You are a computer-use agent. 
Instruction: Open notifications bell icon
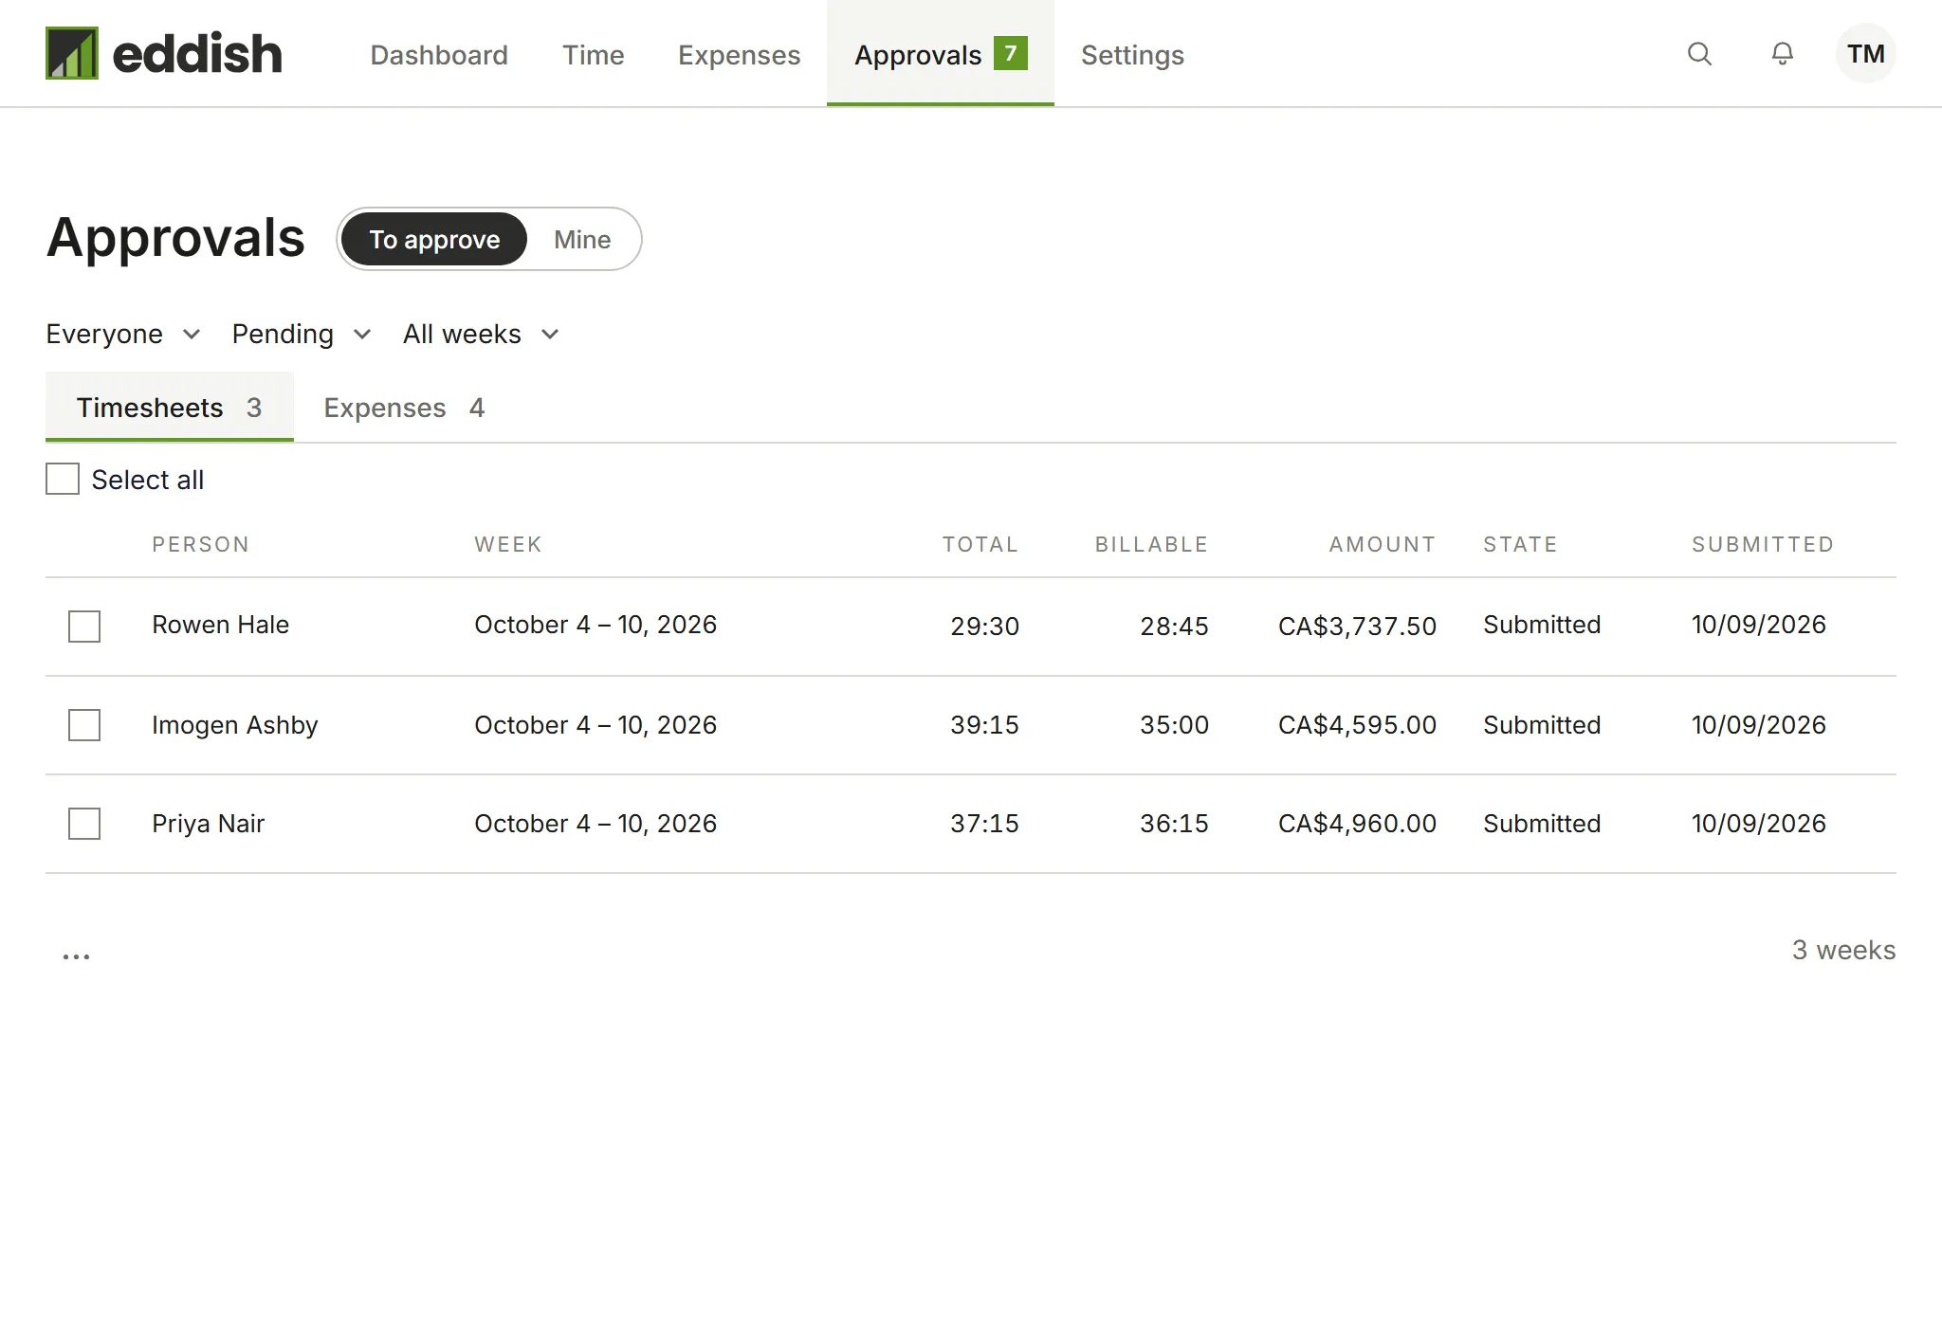1783,54
